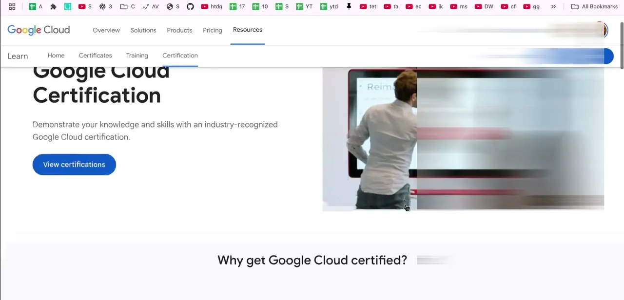
Task: Open the YouTube bookmark labeled tet
Action: point(368,7)
